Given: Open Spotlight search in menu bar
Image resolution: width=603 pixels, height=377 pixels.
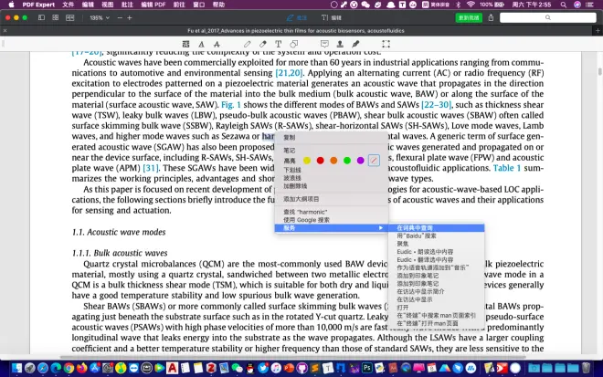Looking at the screenshot, I should click(564, 5).
